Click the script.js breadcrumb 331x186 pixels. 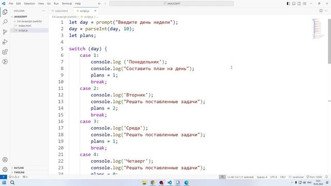pos(88,17)
